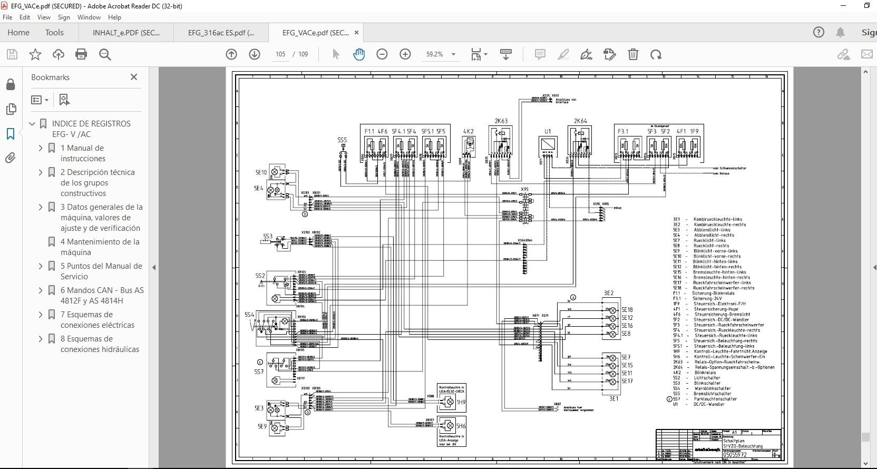Go to next page arrow
Screen dimensions: 877x469
tap(255, 54)
